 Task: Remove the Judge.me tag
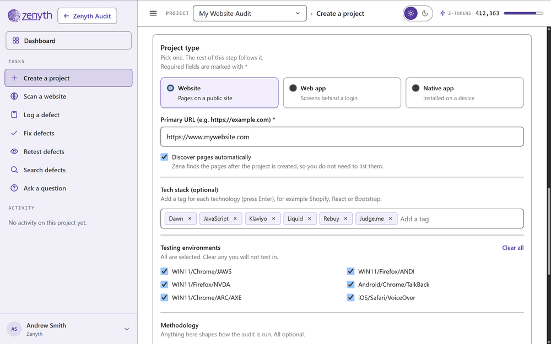click(391, 219)
